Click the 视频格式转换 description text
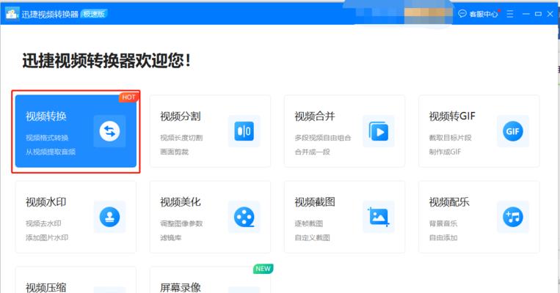The image size is (560, 293). (x=47, y=138)
